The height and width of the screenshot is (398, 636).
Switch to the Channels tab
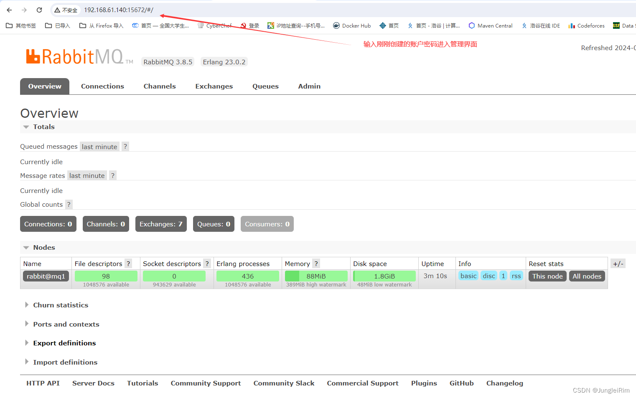click(160, 86)
